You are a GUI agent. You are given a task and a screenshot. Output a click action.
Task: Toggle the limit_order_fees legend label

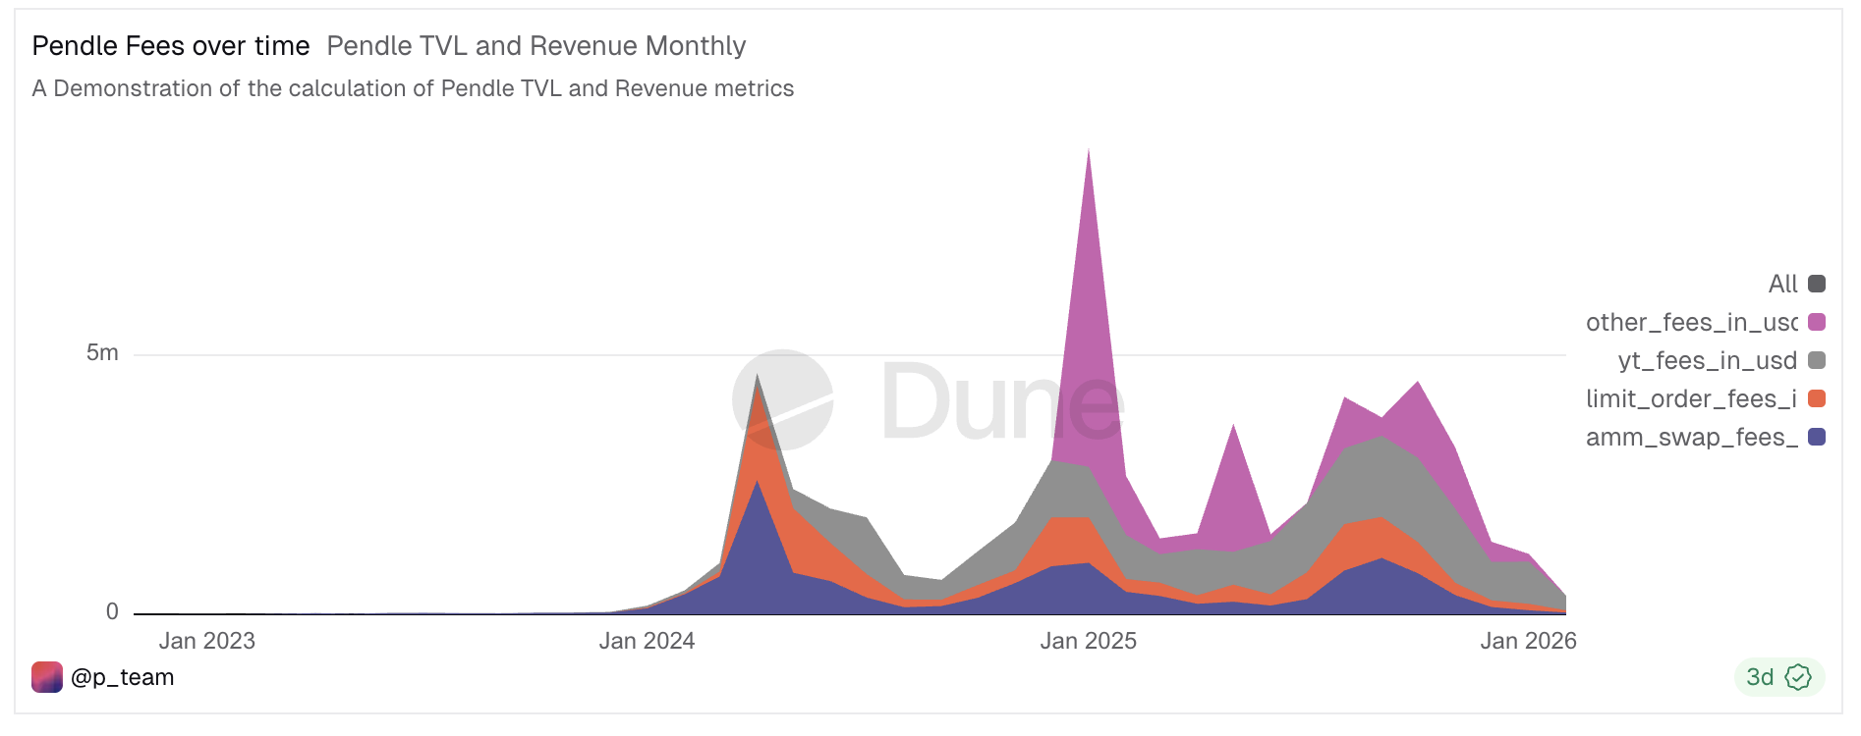point(1691,398)
